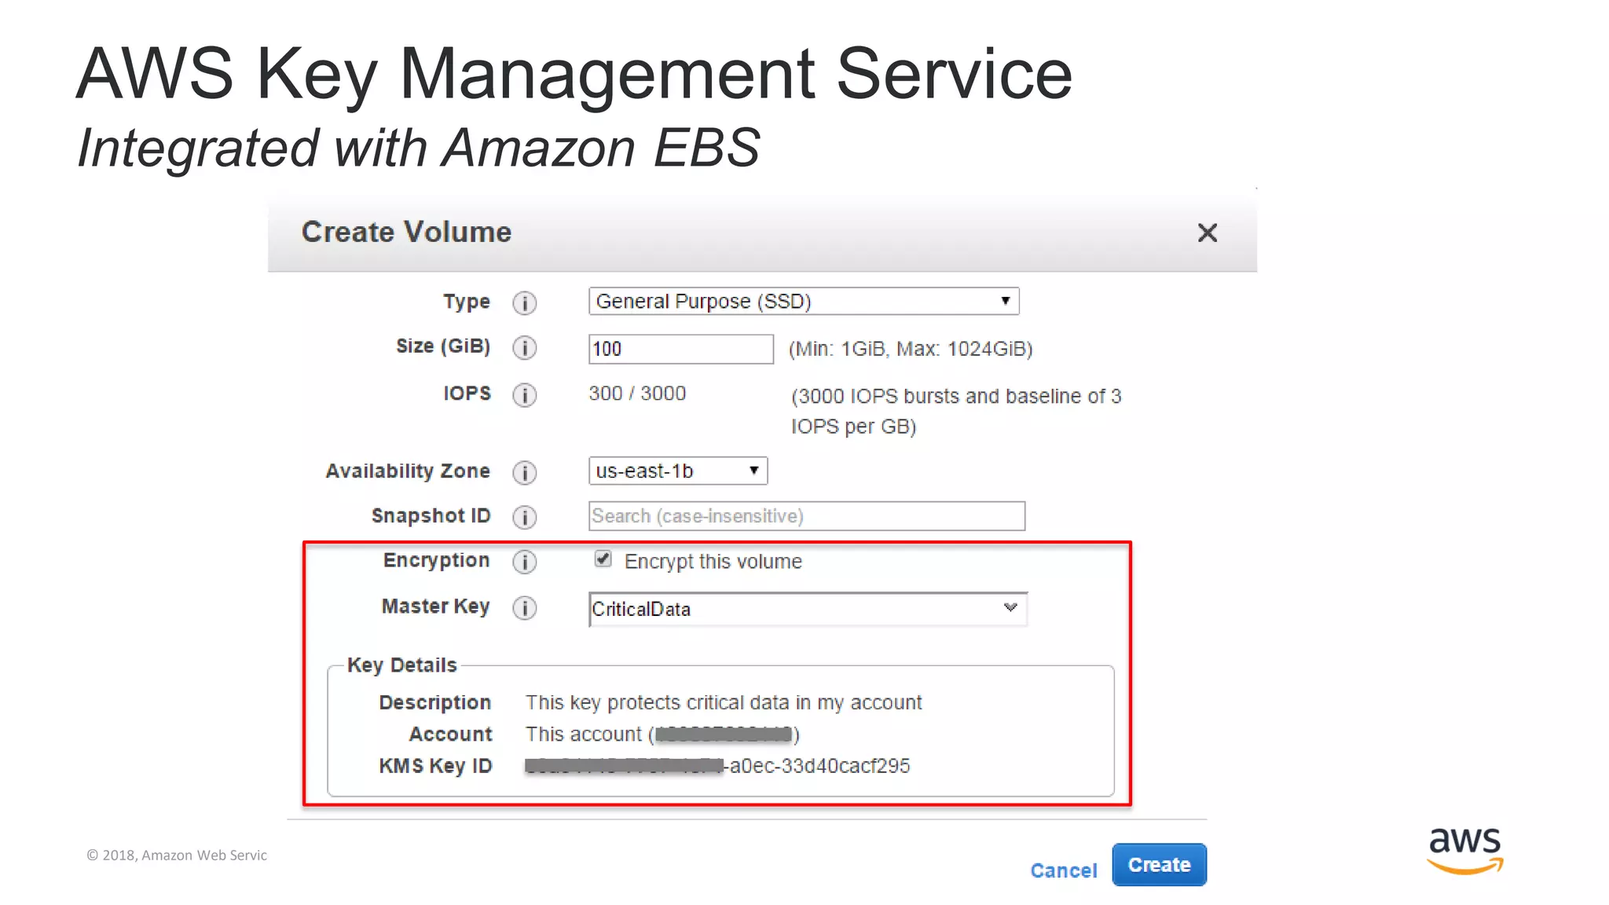
Task: Open the us-east-1b availability zone dropdown
Action: coord(678,471)
